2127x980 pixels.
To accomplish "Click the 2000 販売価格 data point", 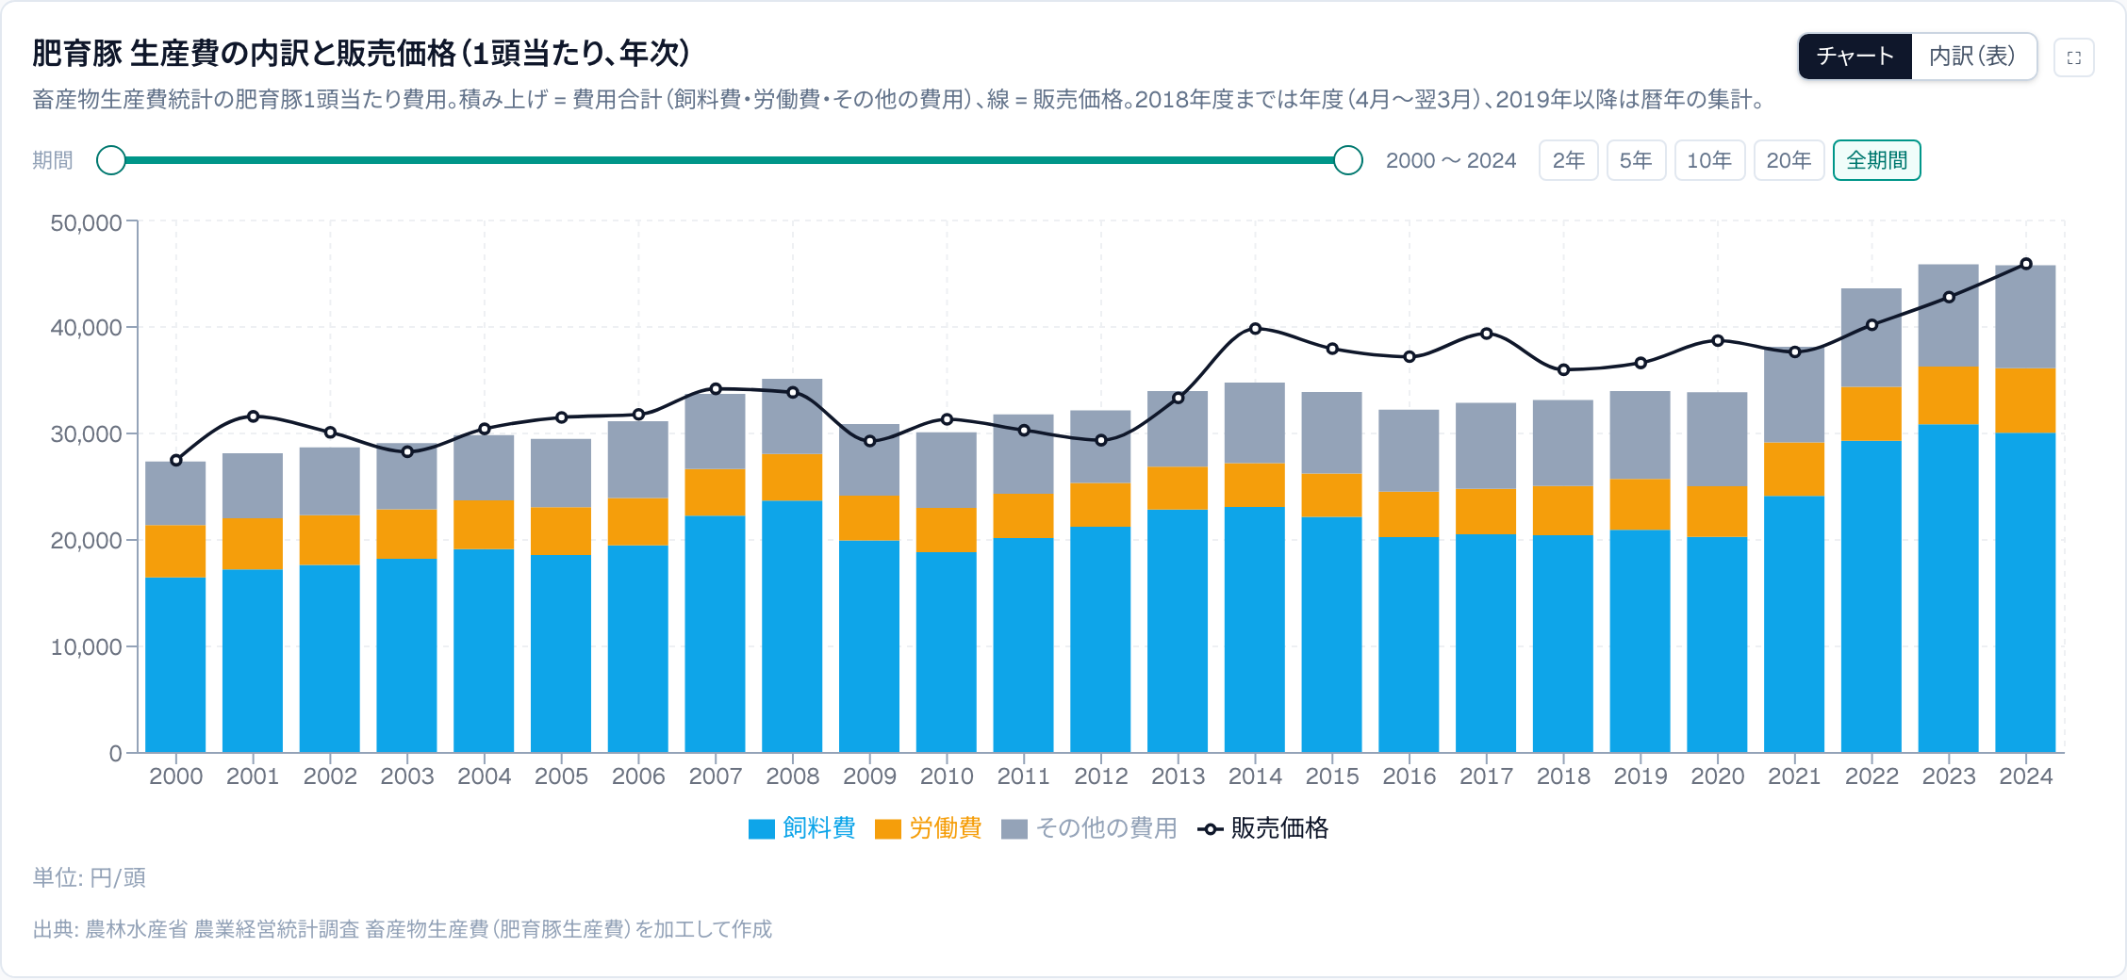I will click(x=176, y=460).
